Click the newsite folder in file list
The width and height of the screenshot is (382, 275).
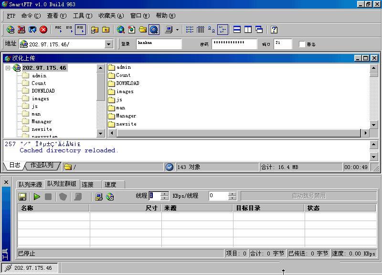tap(126, 124)
